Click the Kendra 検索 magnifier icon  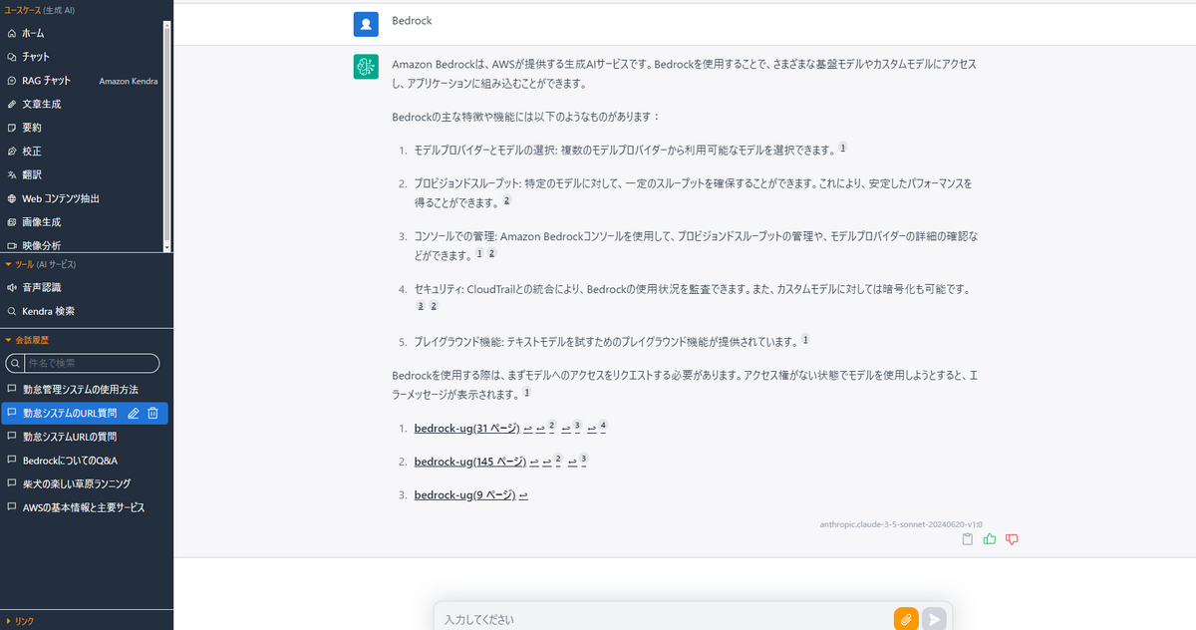tap(12, 311)
